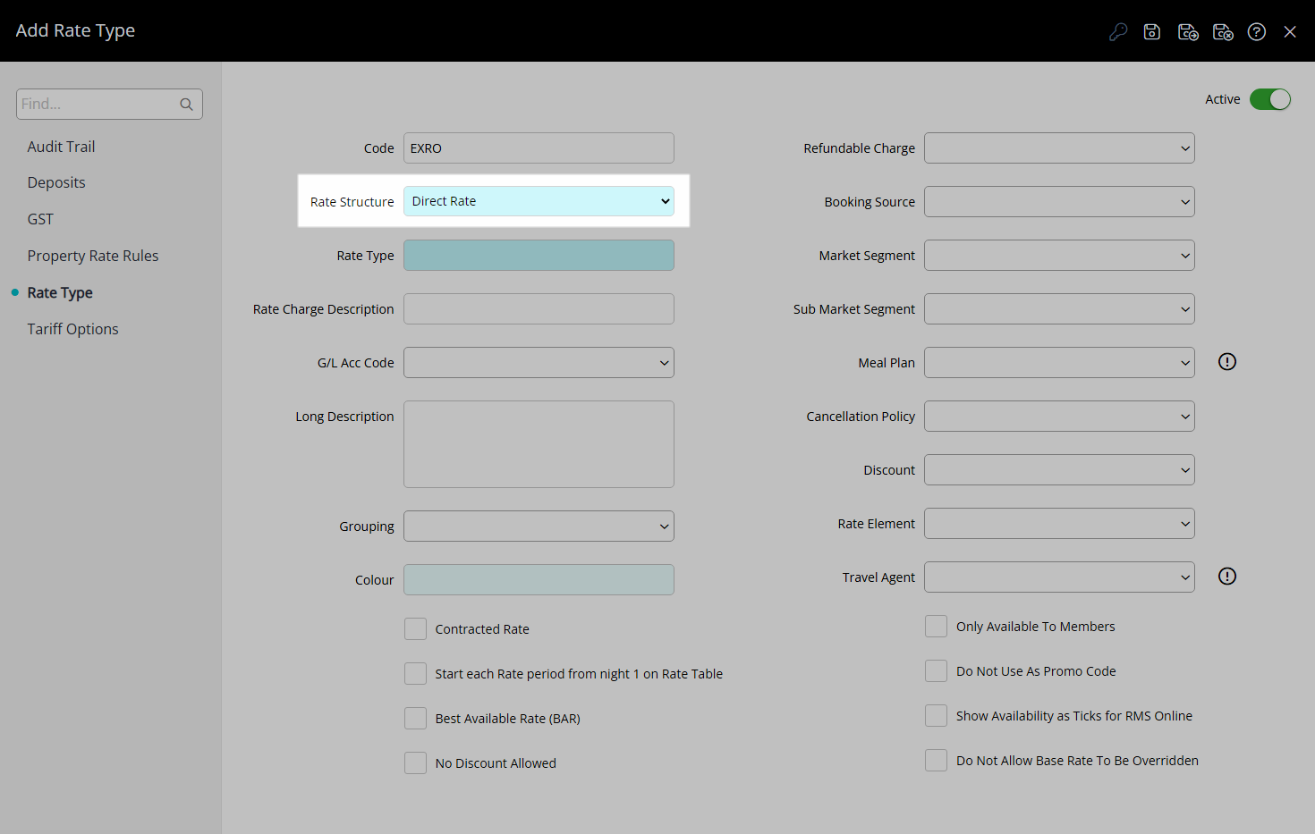Open the Discount dropdown
This screenshot has width=1315, height=834.
coord(1059,470)
